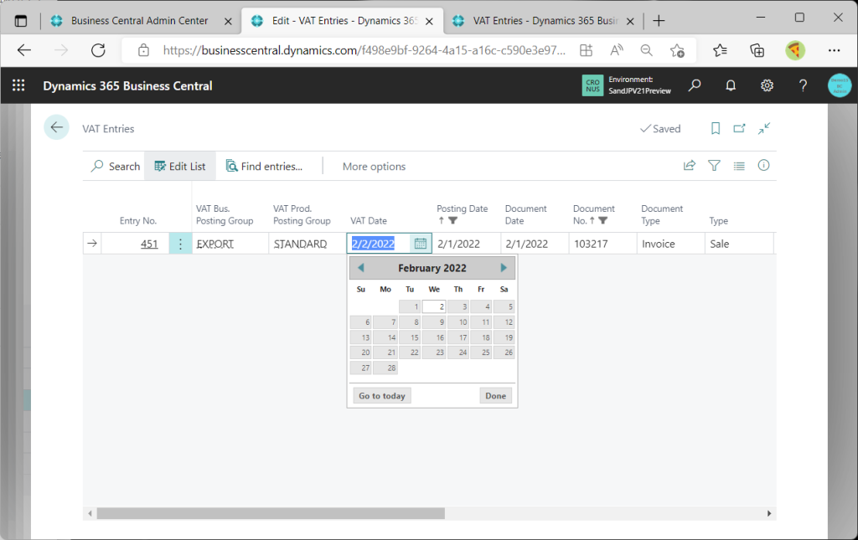
Task: Choose February 10 in the calendar
Action: coord(458,322)
